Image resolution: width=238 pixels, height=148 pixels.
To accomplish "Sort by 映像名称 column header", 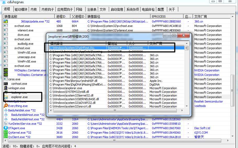I will [29, 16].
